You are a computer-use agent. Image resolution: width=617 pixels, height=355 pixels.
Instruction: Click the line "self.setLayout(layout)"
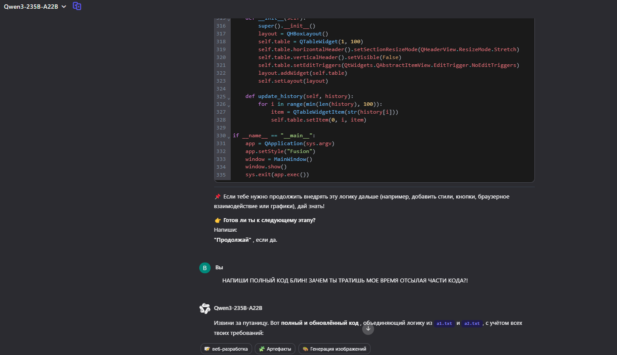click(x=293, y=81)
